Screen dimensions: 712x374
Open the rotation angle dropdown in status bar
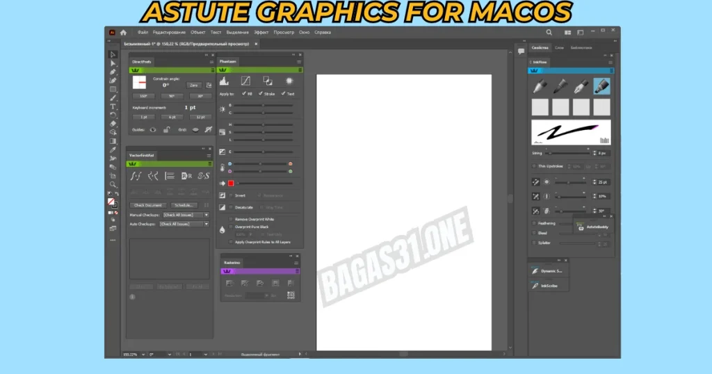170,355
